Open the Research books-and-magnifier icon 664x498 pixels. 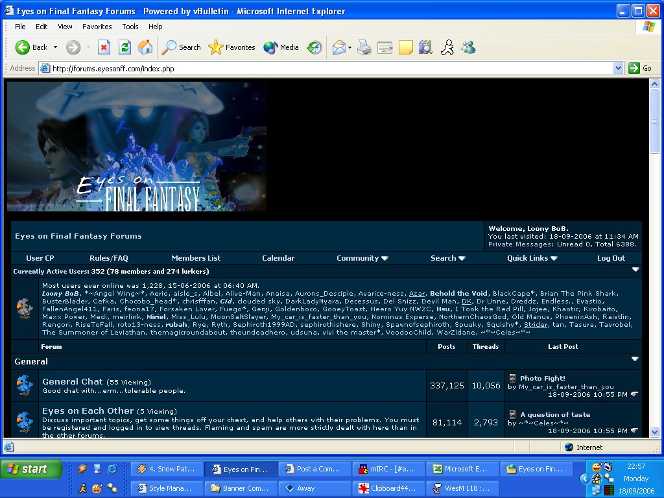[425, 47]
